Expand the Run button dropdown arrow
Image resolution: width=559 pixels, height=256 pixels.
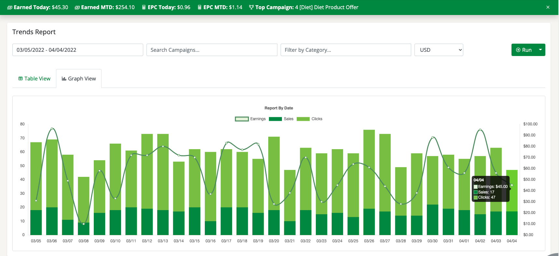pyautogui.click(x=540, y=50)
